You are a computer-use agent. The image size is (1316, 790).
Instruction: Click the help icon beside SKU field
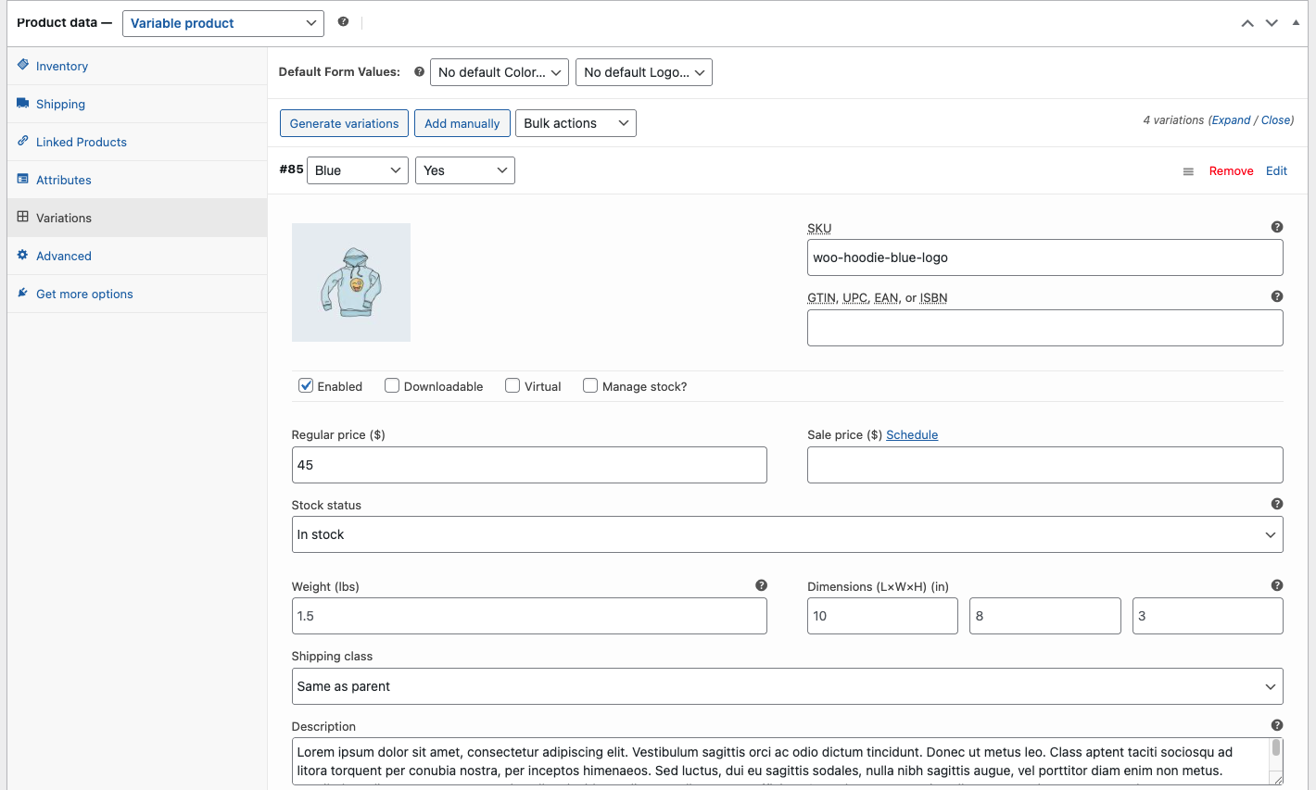[x=1276, y=227]
